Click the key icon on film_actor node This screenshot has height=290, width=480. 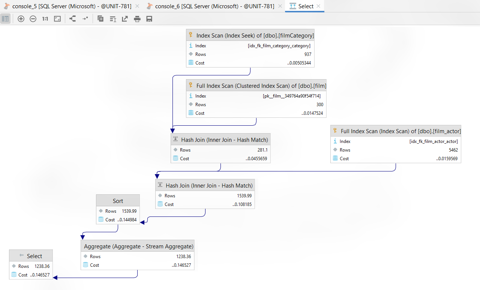tap(335, 131)
